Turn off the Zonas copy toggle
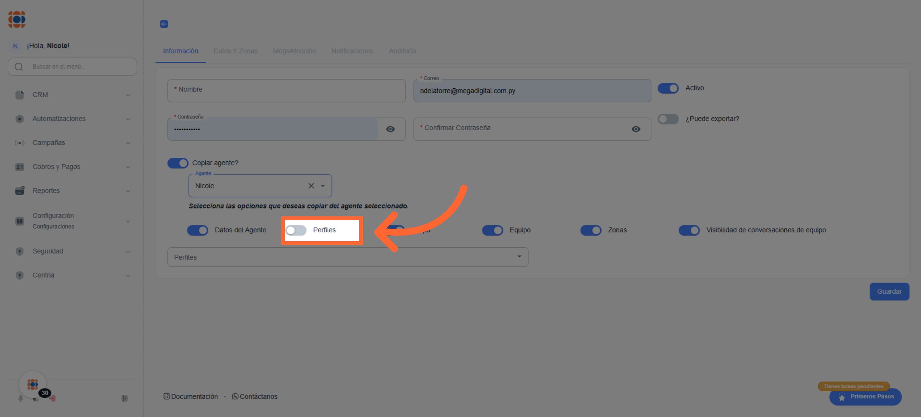 coord(591,230)
